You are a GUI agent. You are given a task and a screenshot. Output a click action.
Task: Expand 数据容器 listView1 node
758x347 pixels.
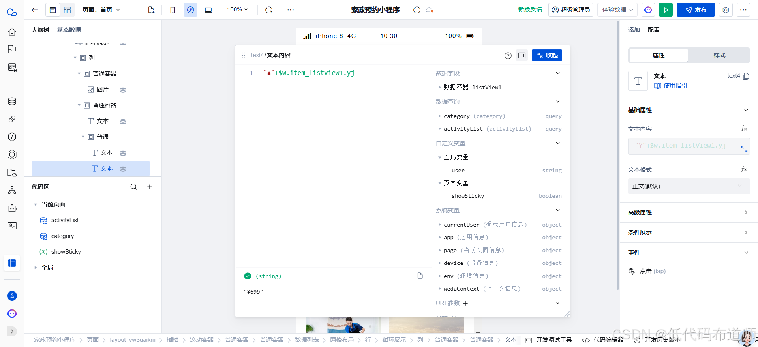point(439,87)
